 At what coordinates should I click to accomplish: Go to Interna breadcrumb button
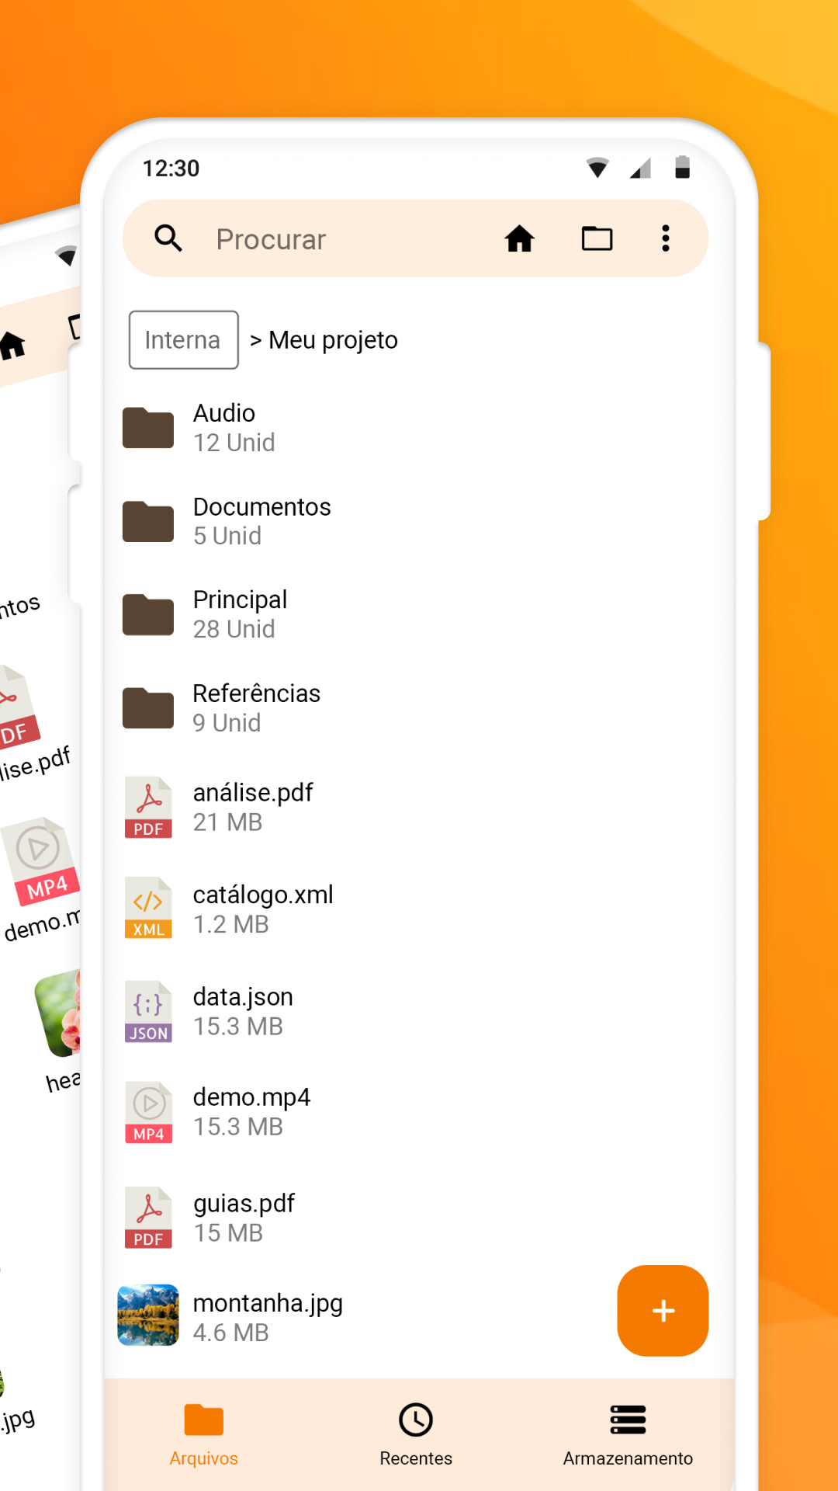(184, 340)
